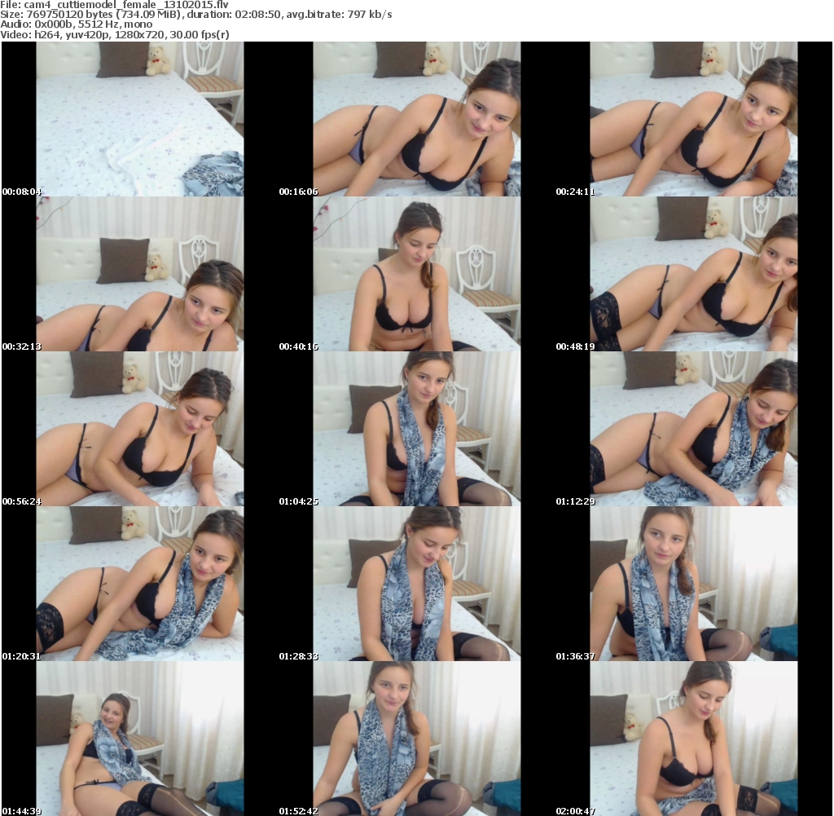
Task: Click the 'Video: h264, yuv420p, 1280x720' line
Action: [115, 34]
